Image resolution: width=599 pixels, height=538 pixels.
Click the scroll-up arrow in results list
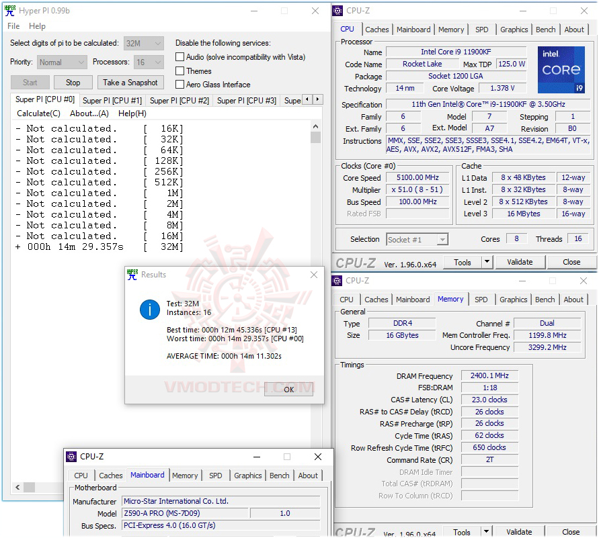point(315,126)
